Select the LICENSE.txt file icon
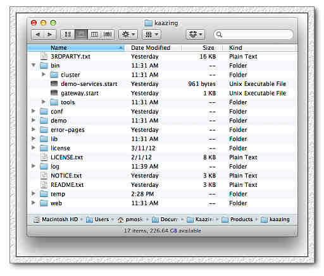This screenshot has height=276, width=324. 44,157
